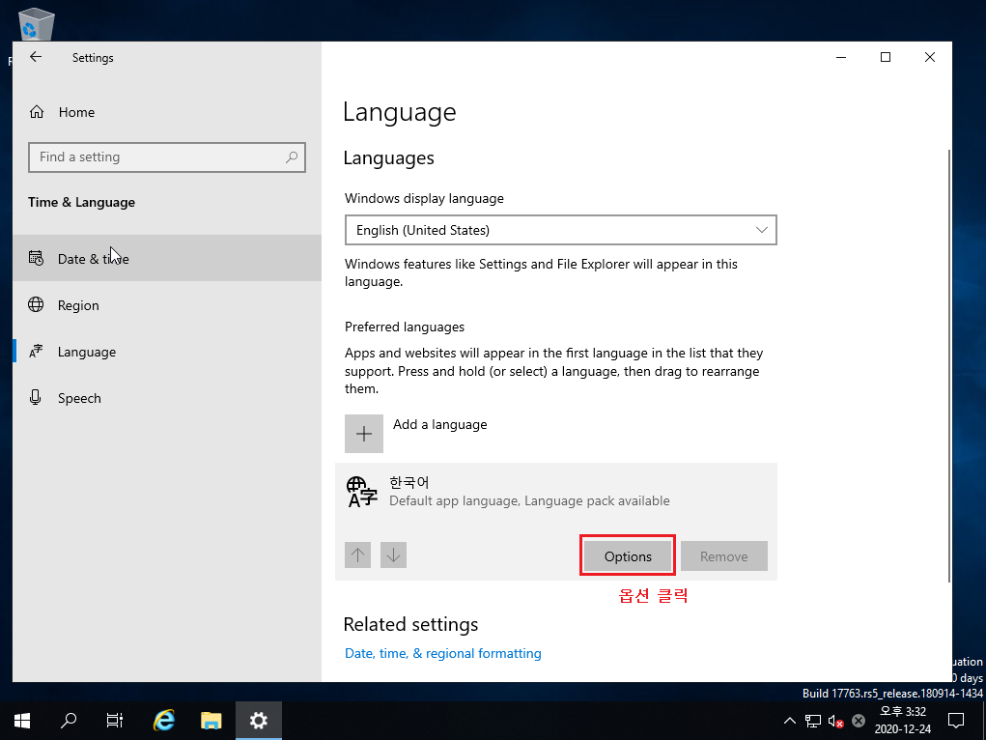Click the 한국어 language pack icon
This screenshot has height=740, width=986.
(361, 492)
